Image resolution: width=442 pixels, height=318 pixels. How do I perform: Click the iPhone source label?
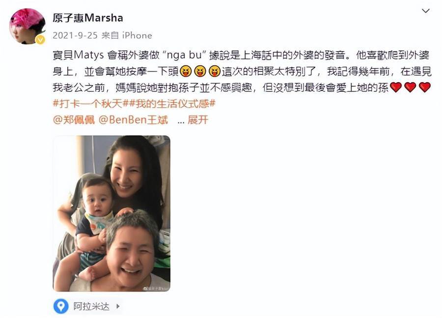(137, 35)
